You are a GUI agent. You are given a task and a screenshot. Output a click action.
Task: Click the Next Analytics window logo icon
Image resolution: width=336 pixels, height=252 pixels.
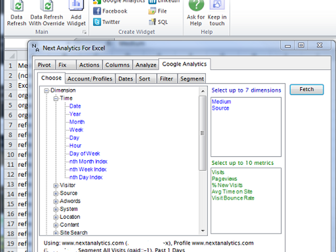(x=36, y=48)
